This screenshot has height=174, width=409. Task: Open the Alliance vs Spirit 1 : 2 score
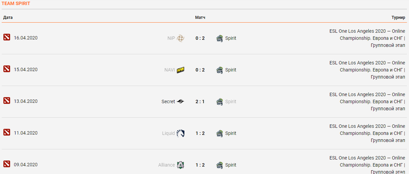pos(200,165)
